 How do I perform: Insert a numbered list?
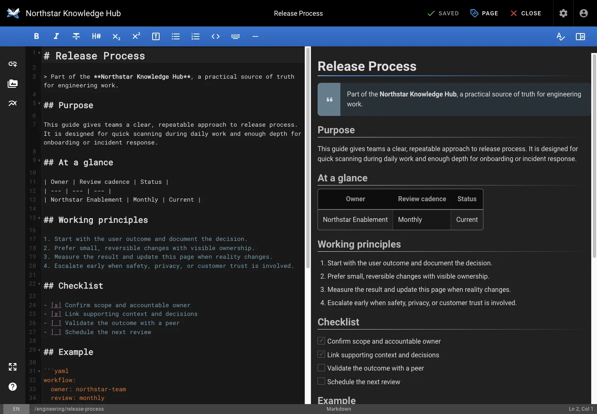pos(196,36)
